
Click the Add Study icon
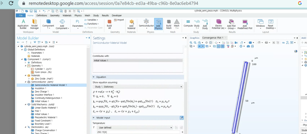coord(205,24)
